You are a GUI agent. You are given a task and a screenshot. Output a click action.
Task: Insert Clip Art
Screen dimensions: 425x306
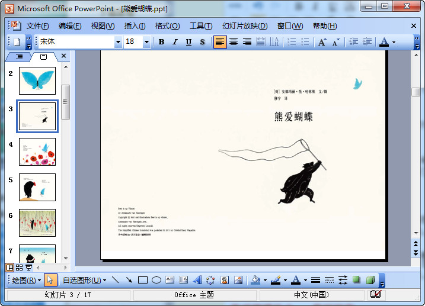coord(225,280)
